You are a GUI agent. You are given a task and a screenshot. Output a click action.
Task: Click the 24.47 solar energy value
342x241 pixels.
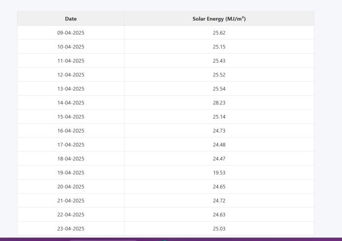tap(219, 159)
